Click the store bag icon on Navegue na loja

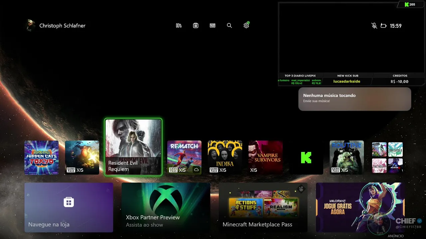click(69, 202)
